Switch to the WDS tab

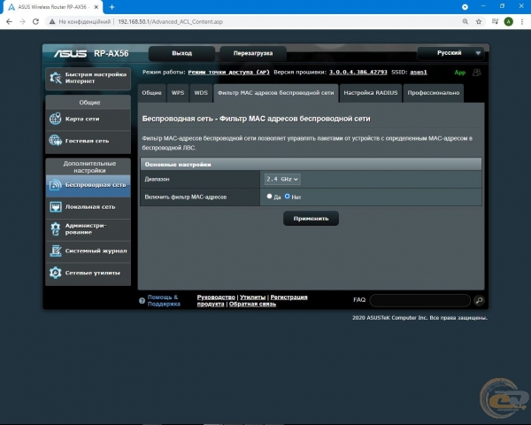tap(201, 93)
